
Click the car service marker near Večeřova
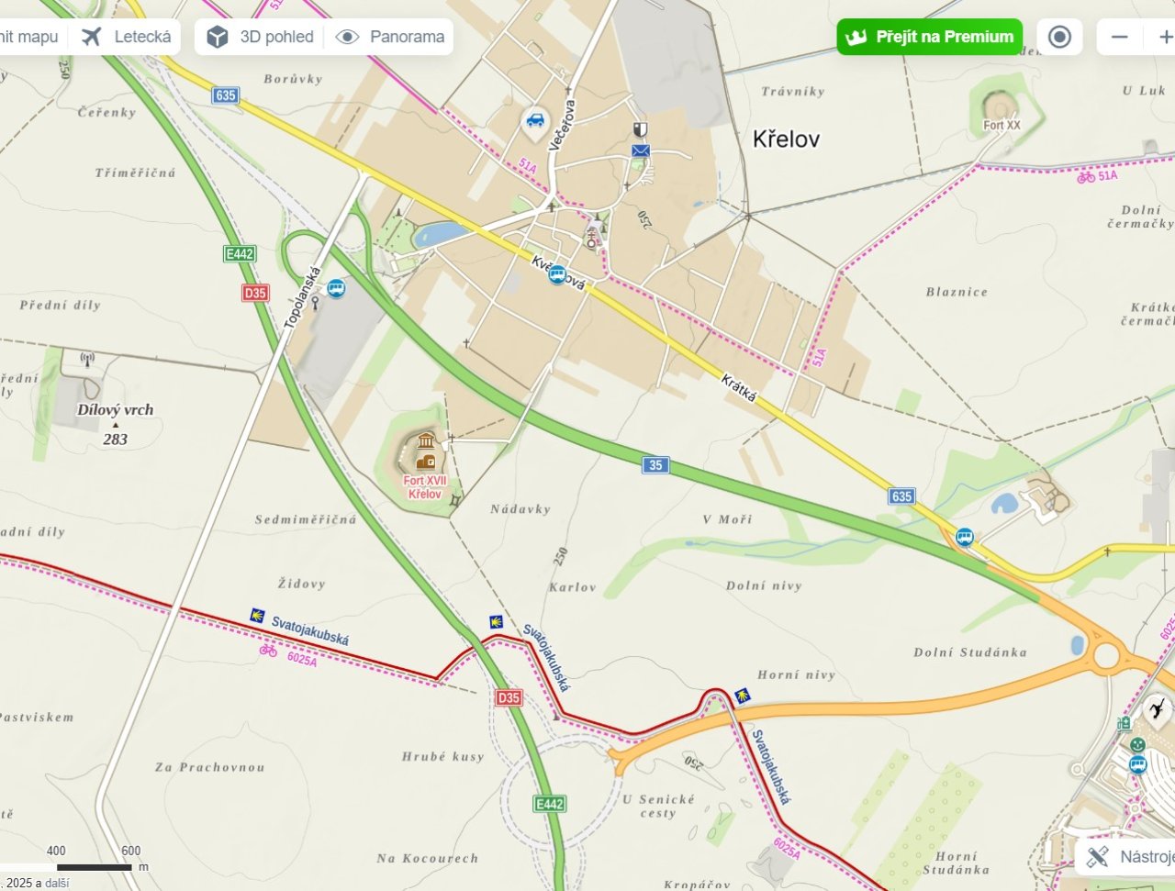click(534, 120)
